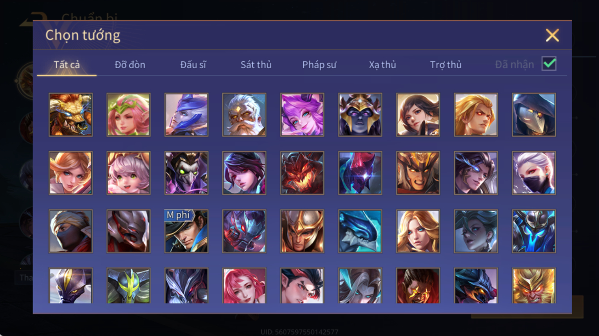Toggle the 'Đã nhận' owned checkbox
This screenshot has height=336, width=599.
point(549,64)
